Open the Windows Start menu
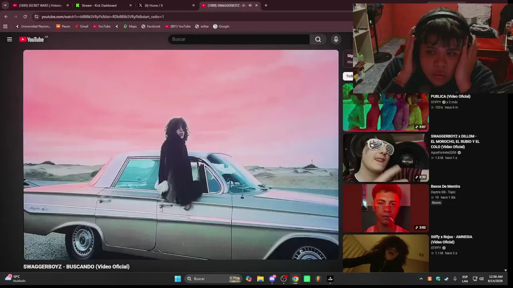This screenshot has height=288, width=513. [x=178, y=279]
